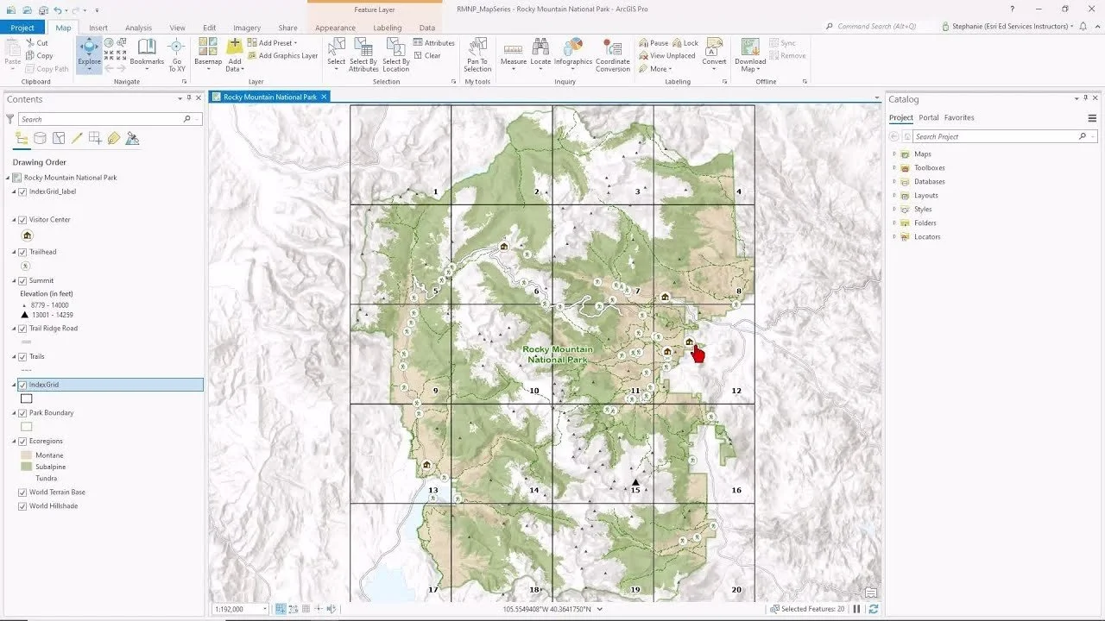Toggle off the World Hillshade layer
The height and width of the screenshot is (621, 1105).
pyautogui.click(x=23, y=506)
